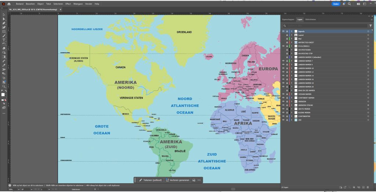Create new sublayer in Lagen panel
Image resolution: width=376 pixels, height=192 pixels.
[359, 187]
